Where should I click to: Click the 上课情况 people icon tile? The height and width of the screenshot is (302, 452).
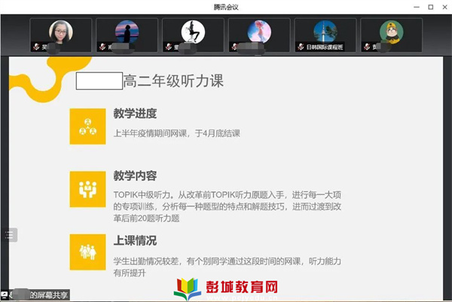(87, 252)
